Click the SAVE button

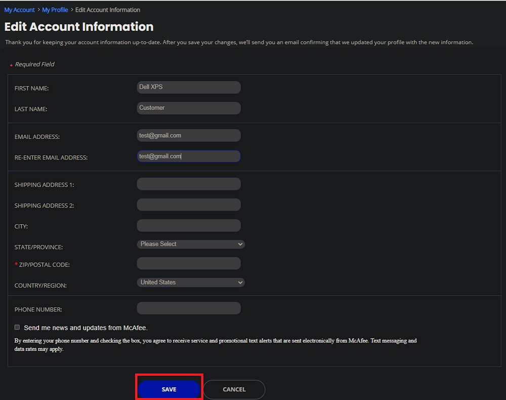(x=169, y=389)
